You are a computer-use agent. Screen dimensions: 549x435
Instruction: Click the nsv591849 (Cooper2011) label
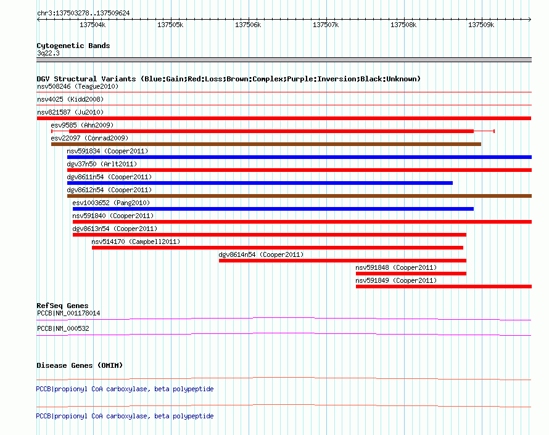click(396, 280)
